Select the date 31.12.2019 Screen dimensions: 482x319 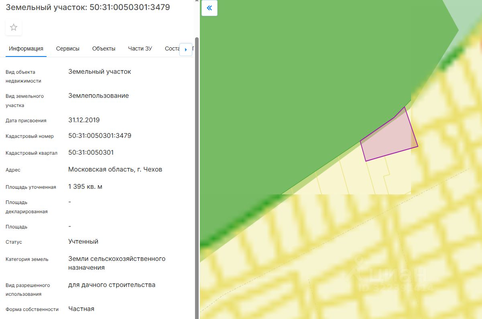84,120
